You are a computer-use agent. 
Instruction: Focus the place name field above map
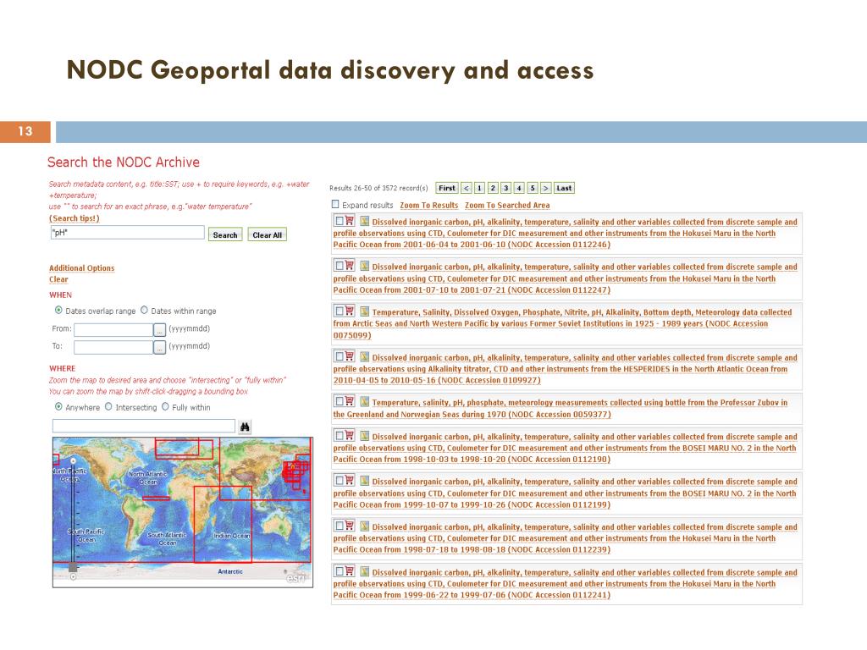(x=144, y=426)
